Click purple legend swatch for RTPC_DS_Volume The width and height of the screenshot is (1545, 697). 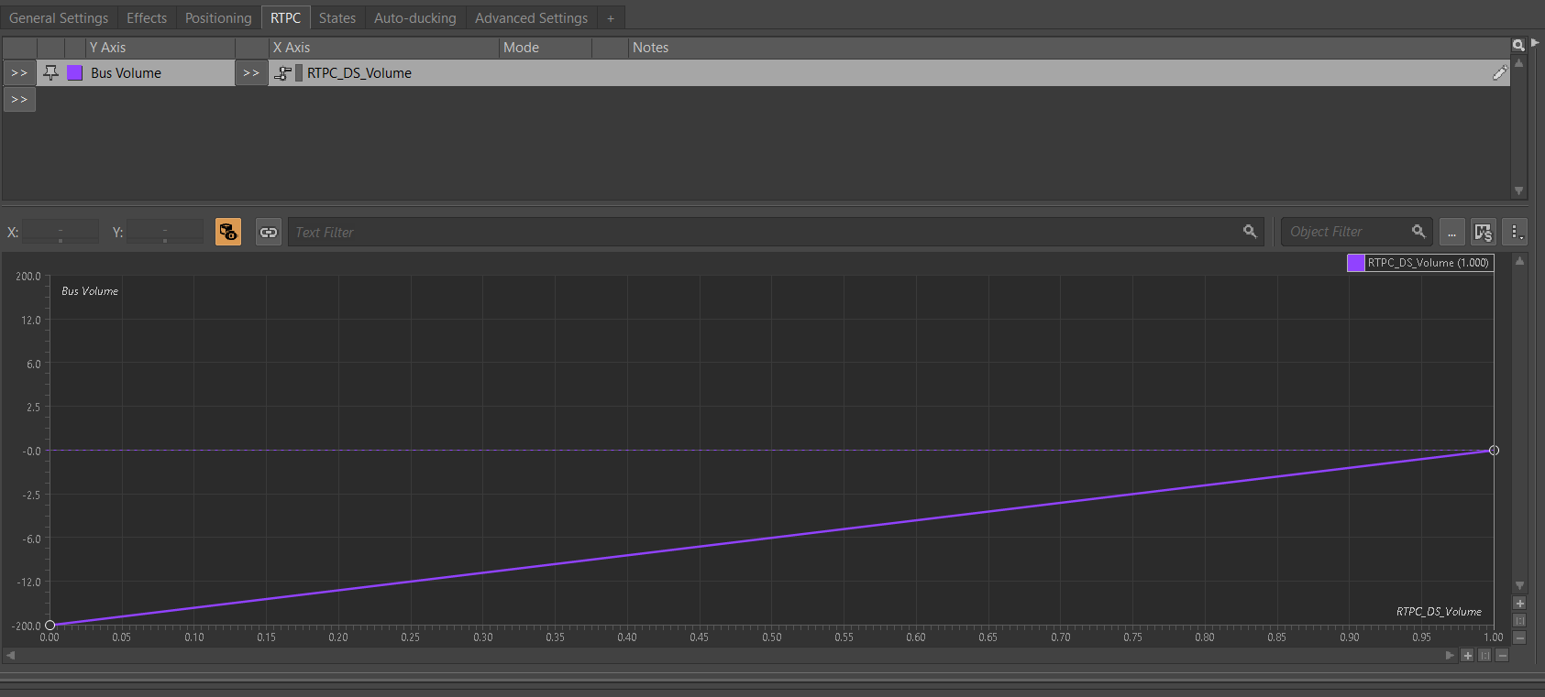[1356, 263]
